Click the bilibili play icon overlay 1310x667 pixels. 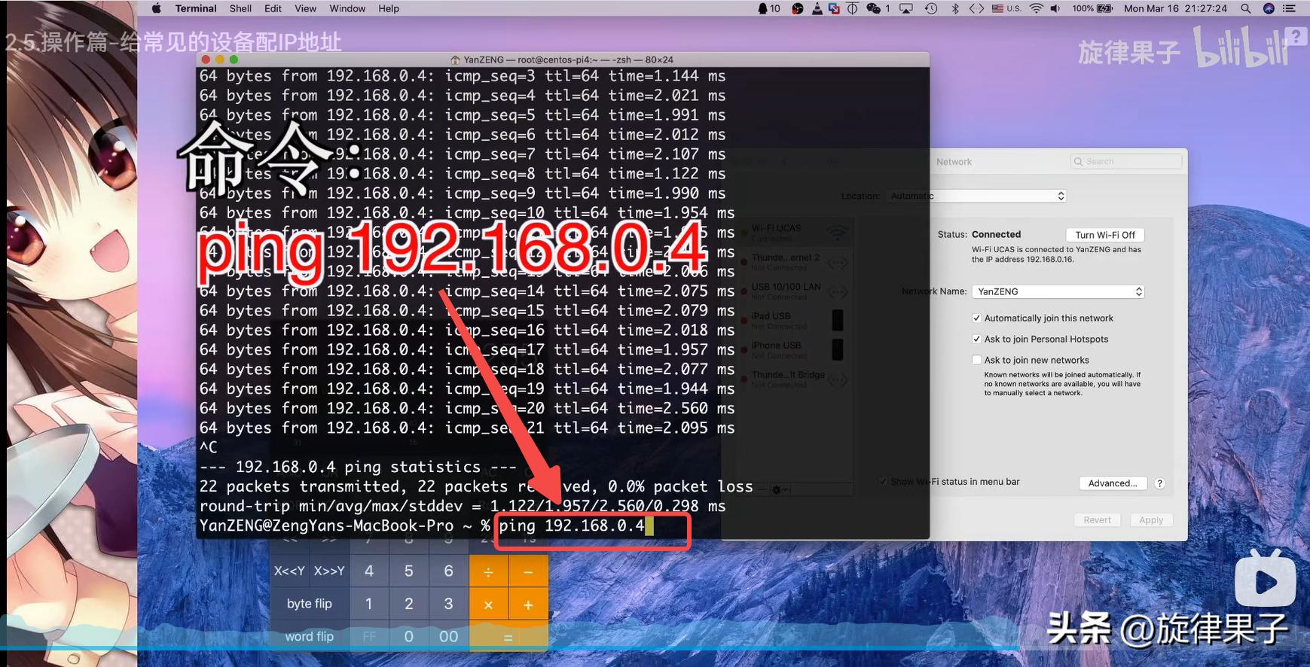click(1266, 580)
